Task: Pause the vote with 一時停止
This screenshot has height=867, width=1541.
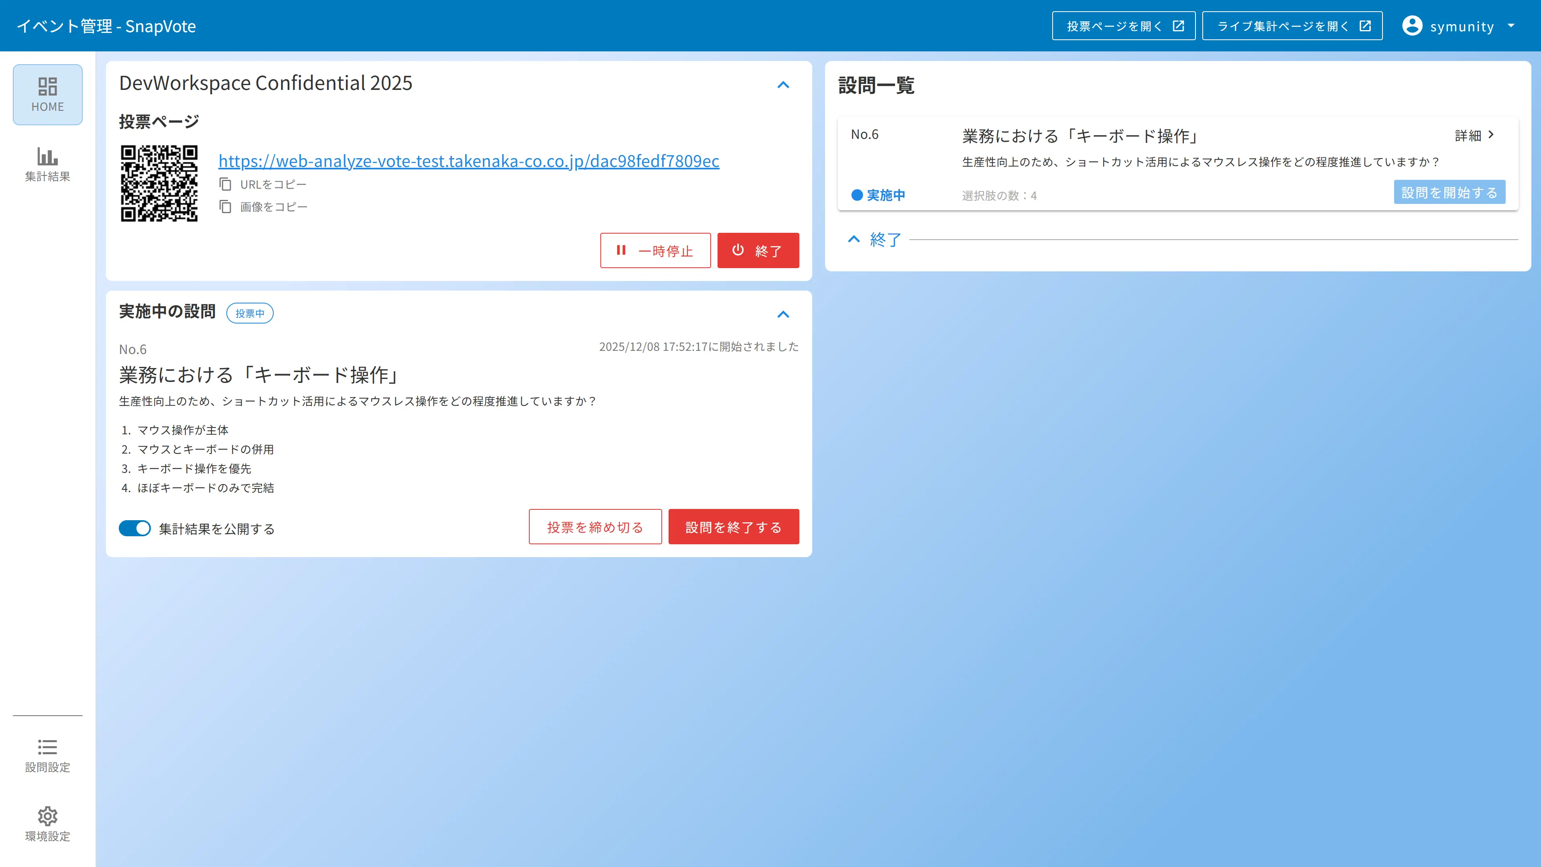Action: [x=655, y=251]
